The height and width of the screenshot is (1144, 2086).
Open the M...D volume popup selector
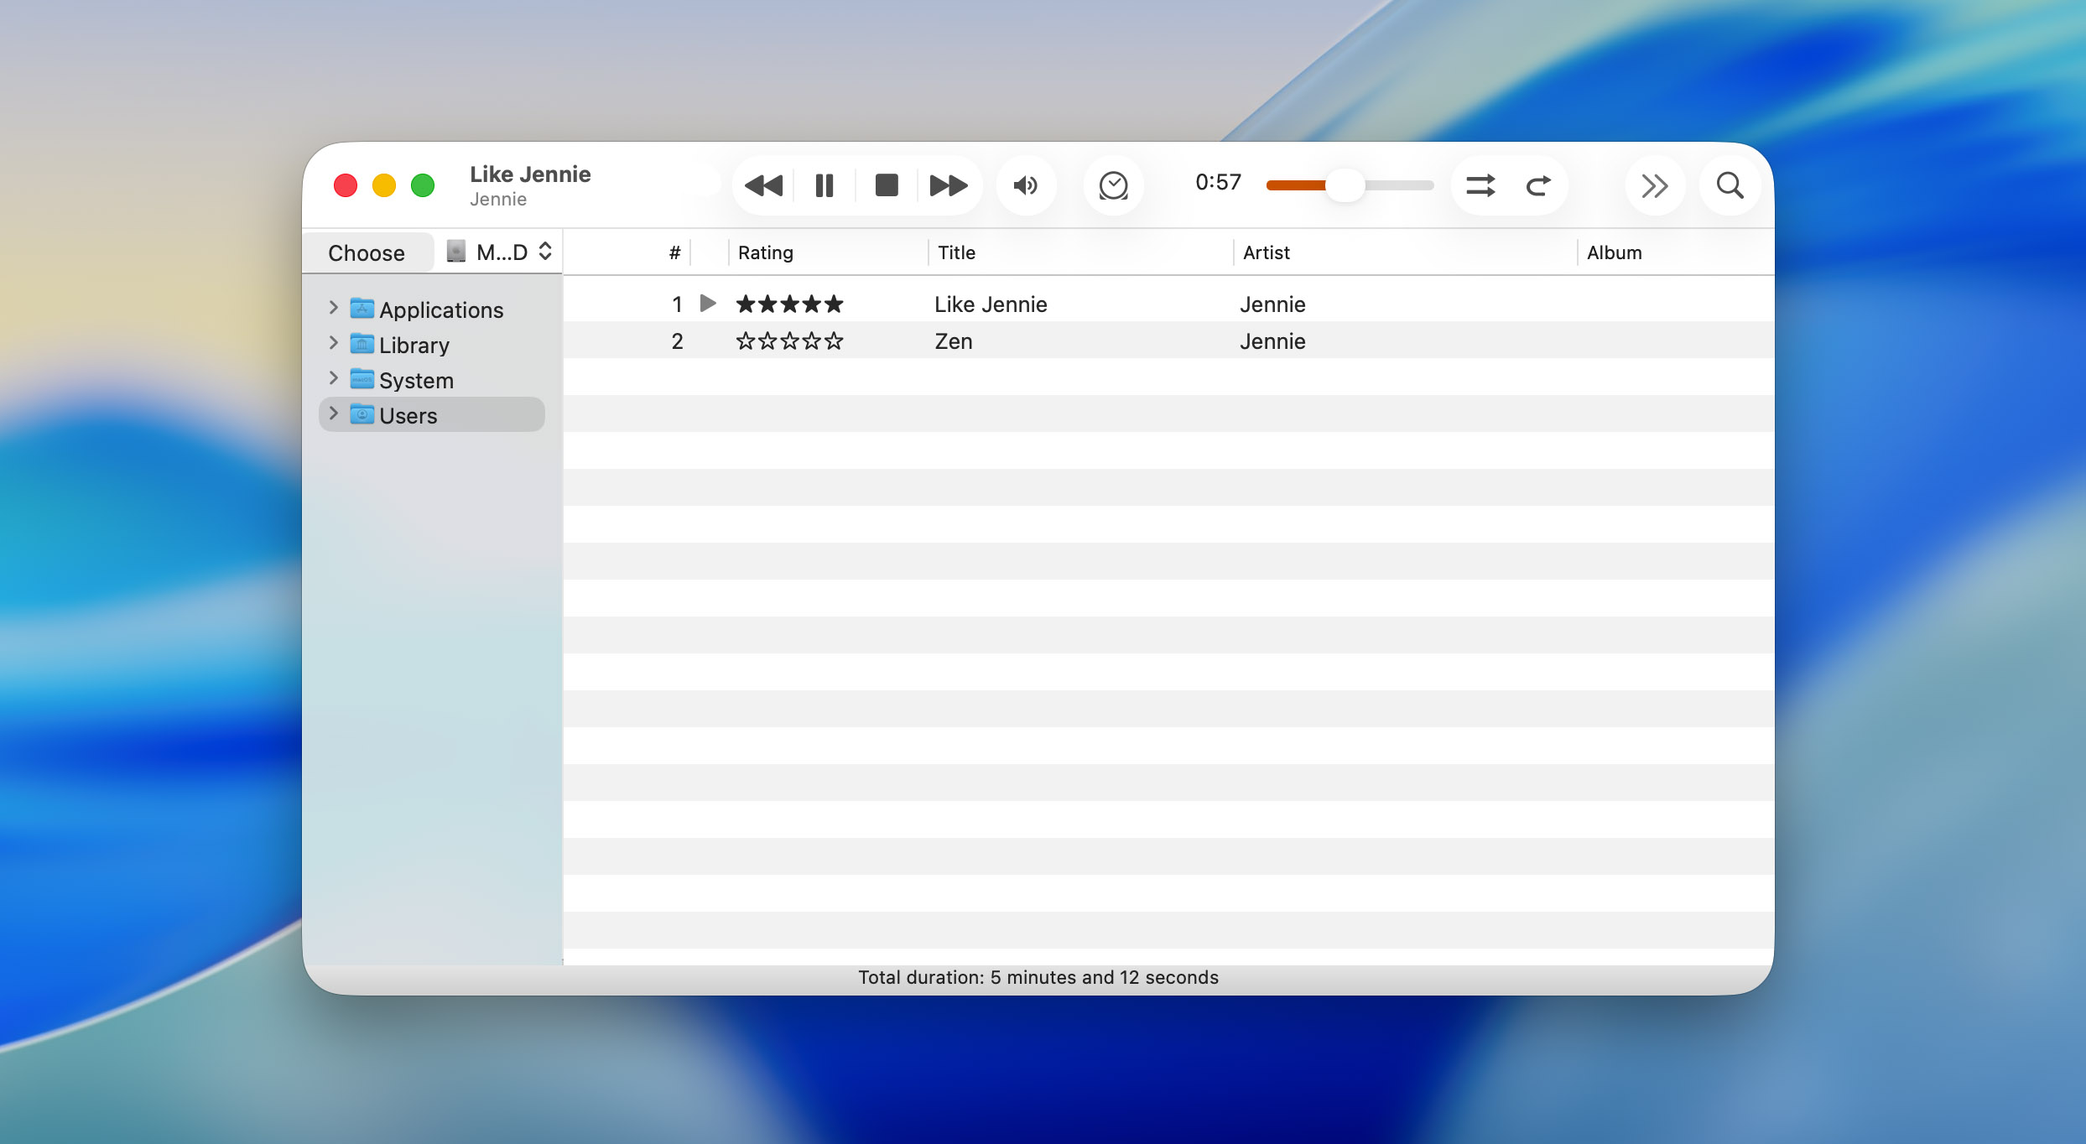(500, 252)
